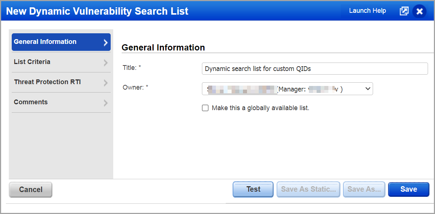This screenshot has height=214, width=435.
Task: Click the Save As Static... button
Action: 308,189
